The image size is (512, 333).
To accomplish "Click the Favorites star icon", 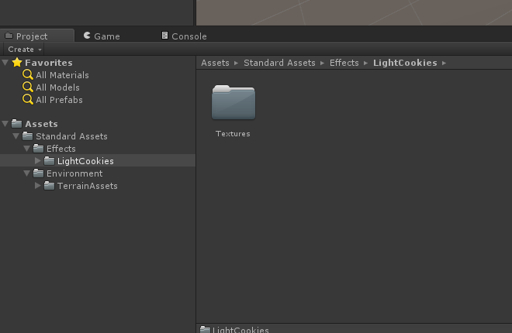I will point(17,62).
